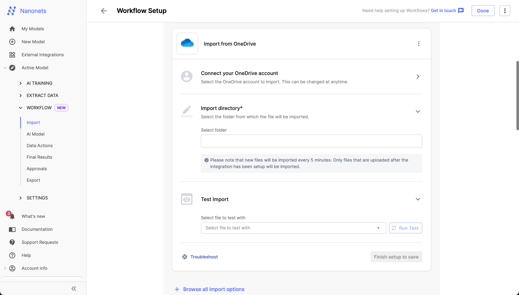The height and width of the screenshot is (295, 519).
Task: Open the Export workflow step
Action: tap(33, 180)
